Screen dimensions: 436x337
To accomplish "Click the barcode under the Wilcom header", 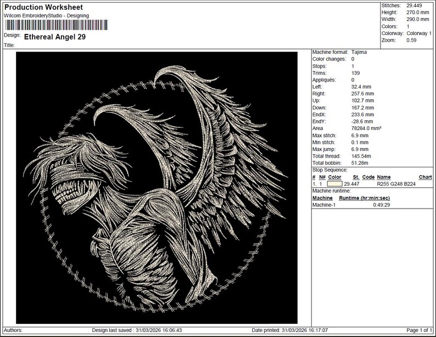I will click(56, 25).
